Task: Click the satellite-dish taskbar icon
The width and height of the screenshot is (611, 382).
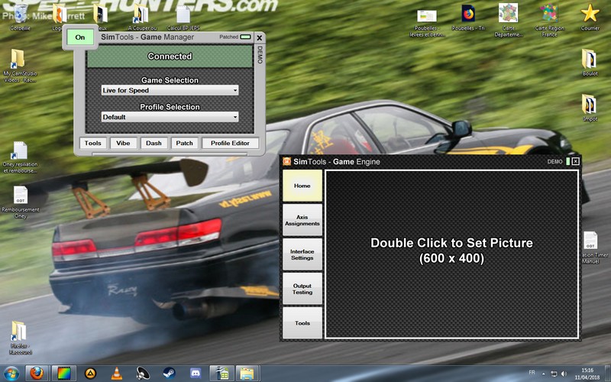Action: [143, 374]
